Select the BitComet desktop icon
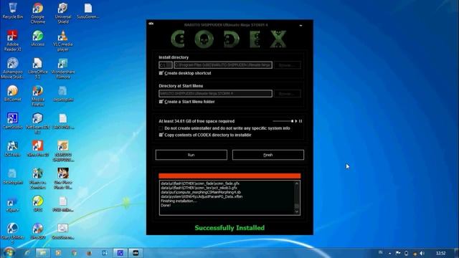This screenshot has width=459, height=258. 13,93
